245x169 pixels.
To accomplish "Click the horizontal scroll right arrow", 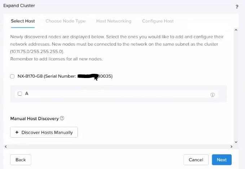I will pyautogui.click(x=231, y=147).
